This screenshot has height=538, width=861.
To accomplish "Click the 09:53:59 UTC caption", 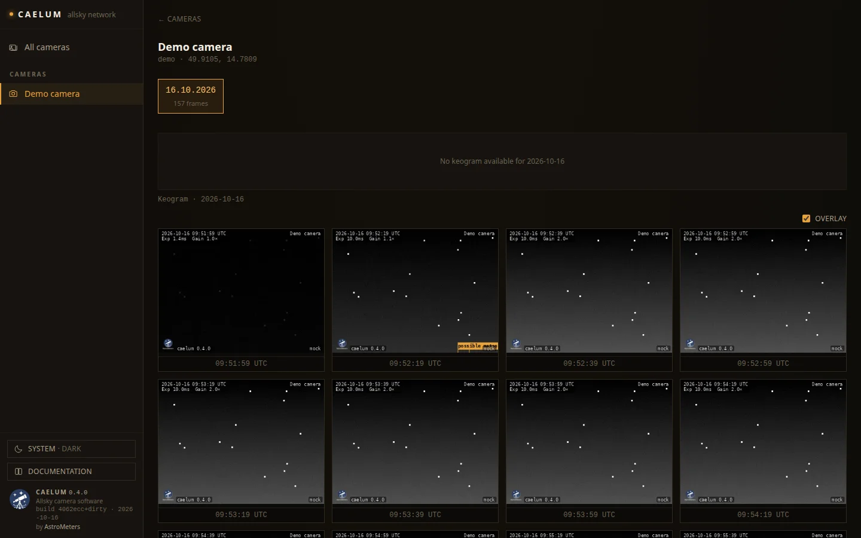I will (x=589, y=515).
